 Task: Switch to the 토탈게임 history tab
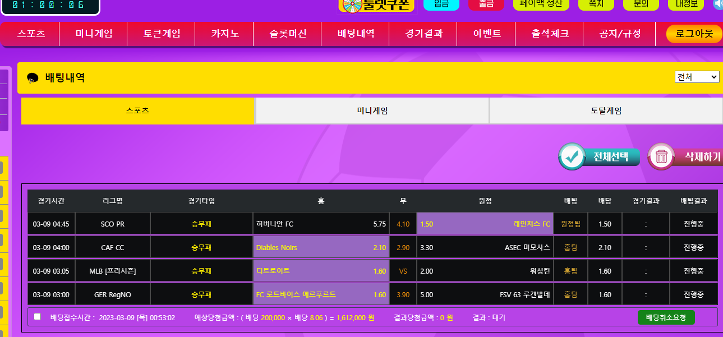tap(606, 111)
